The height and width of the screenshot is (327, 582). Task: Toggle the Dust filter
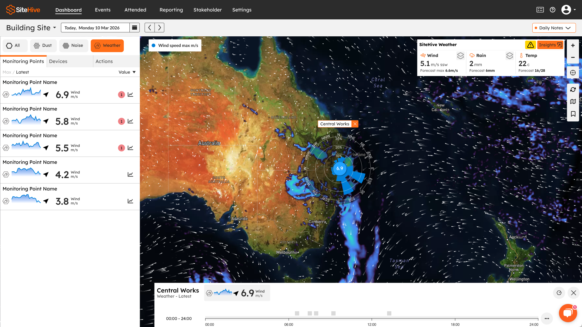point(43,45)
